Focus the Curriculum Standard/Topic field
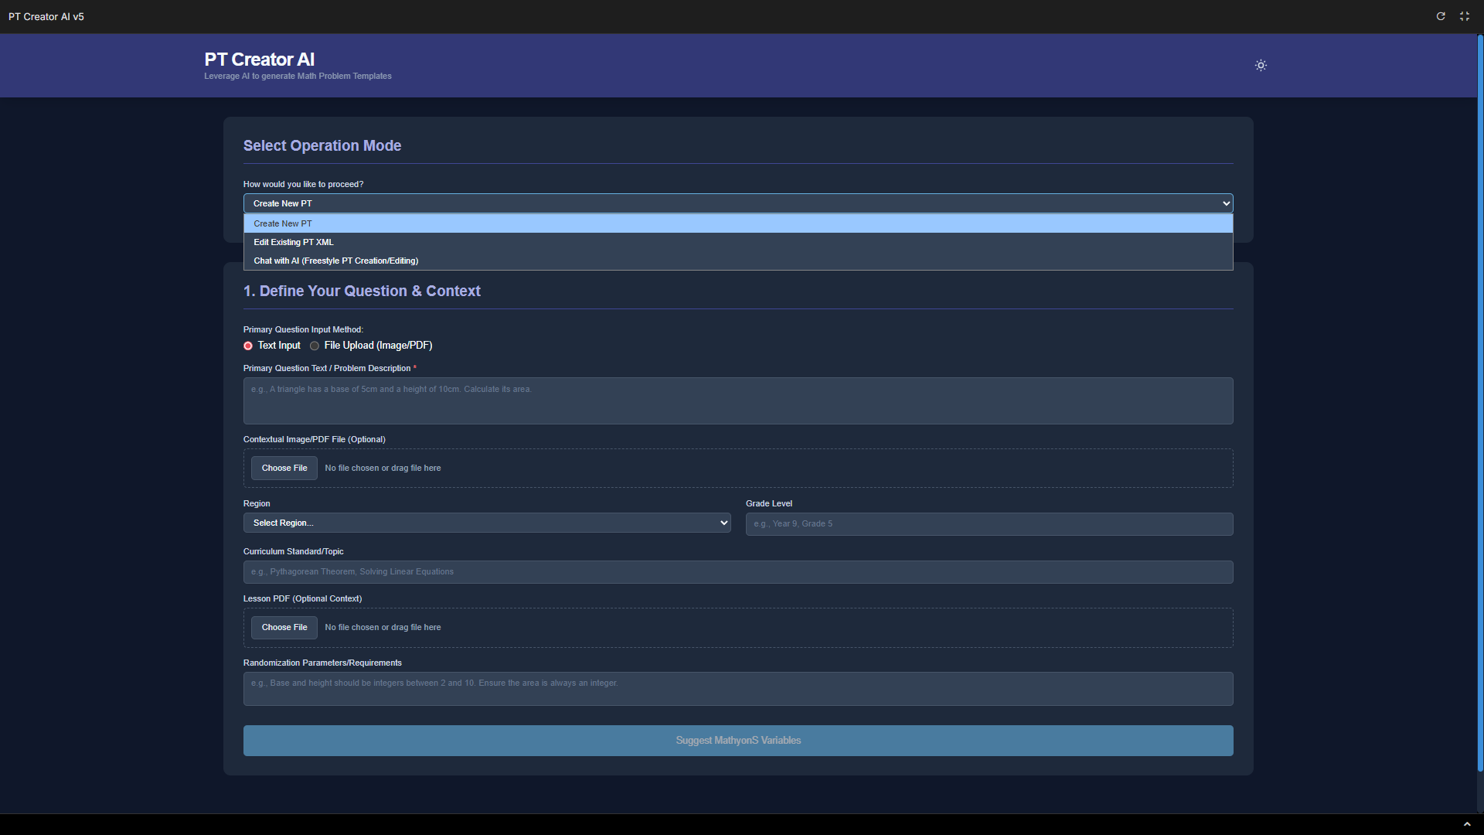Screen dimensions: 1484x835 tap(738, 572)
